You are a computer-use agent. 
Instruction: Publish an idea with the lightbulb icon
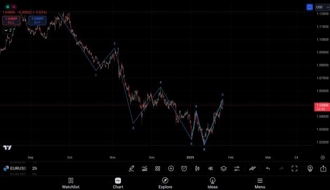click(310, 168)
